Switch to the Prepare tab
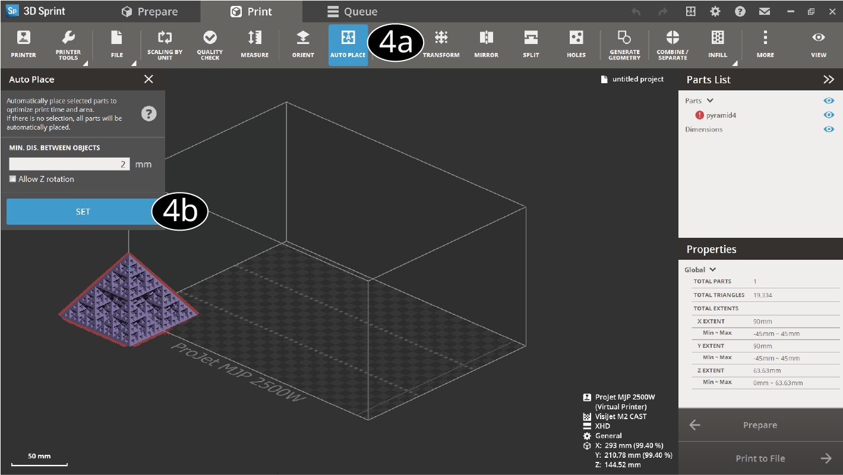The width and height of the screenshot is (843, 475). pyautogui.click(x=151, y=11)
